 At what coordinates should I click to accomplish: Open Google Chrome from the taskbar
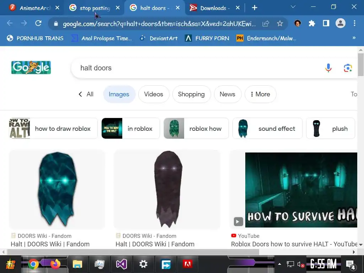pos(33,264)
